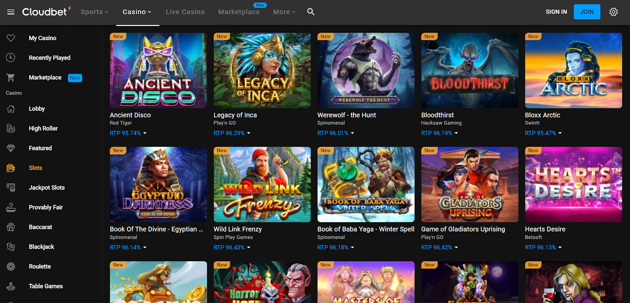Open Featured category
This screenshot has height=303, width=630.
[x=40, y=148]
